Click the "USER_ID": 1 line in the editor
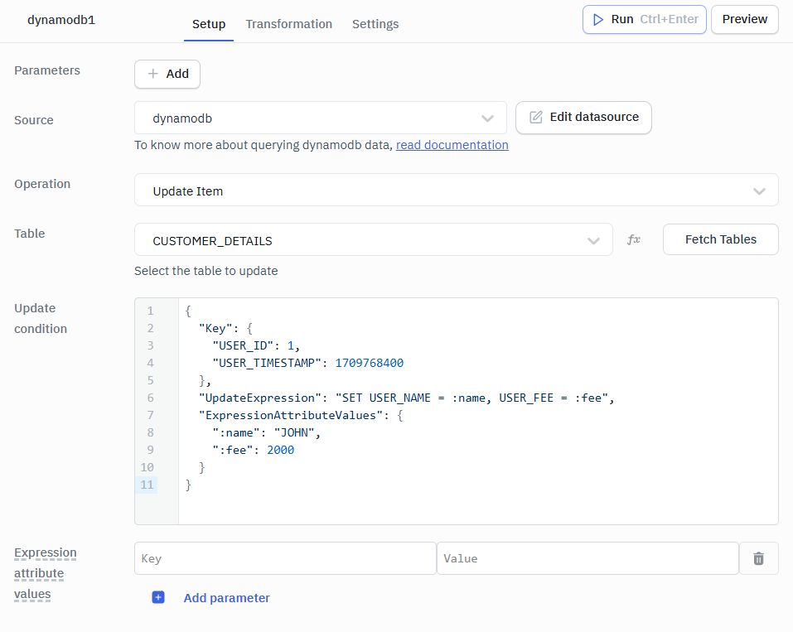Image resolution: width=793 pixels, height=632 pixels. point(256,346)
